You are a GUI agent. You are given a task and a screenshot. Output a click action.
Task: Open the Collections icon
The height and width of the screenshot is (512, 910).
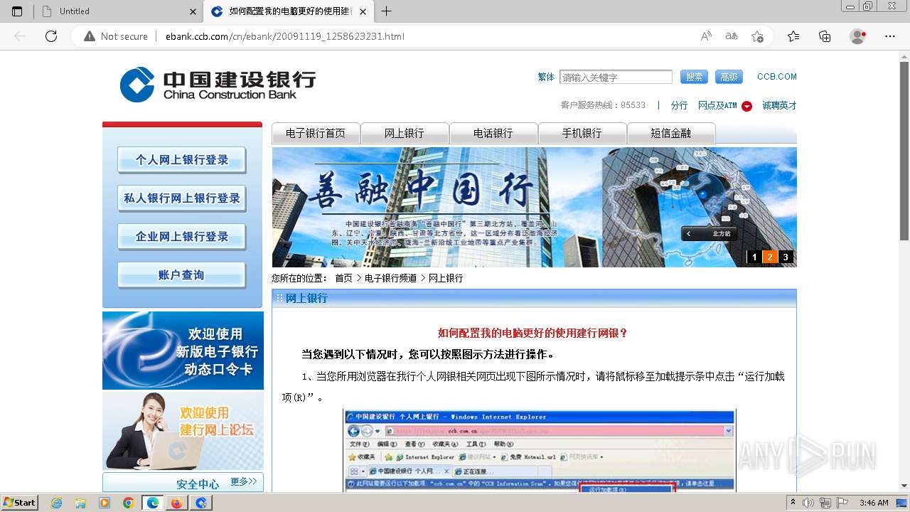point(825,36)
